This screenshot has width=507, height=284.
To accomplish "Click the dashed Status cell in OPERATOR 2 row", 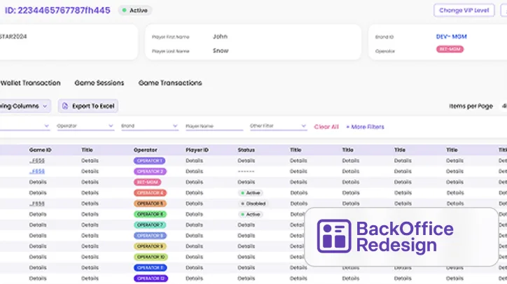I will (x=246, y=171).
